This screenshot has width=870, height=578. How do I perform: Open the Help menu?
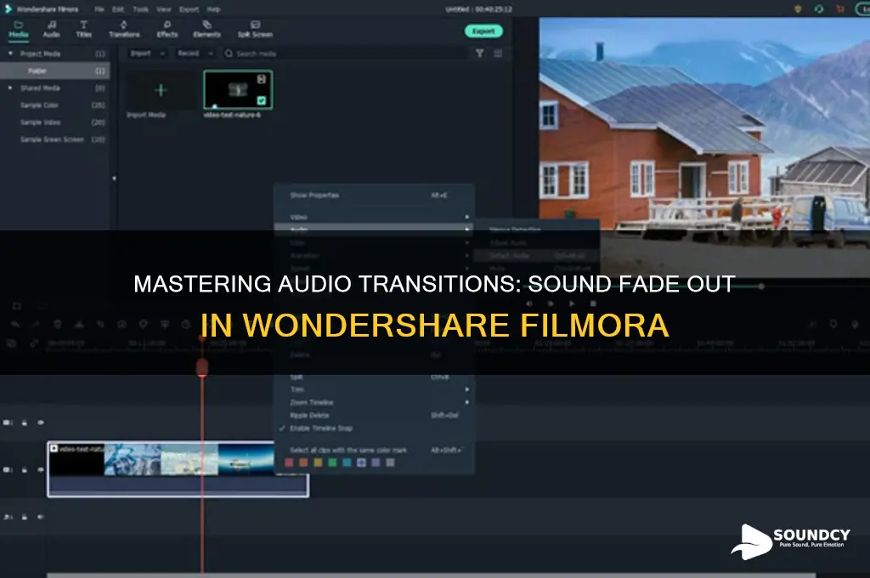click(x=213, y=9)
